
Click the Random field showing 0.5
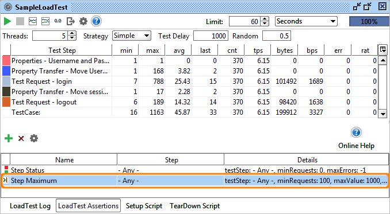point(277,36)
